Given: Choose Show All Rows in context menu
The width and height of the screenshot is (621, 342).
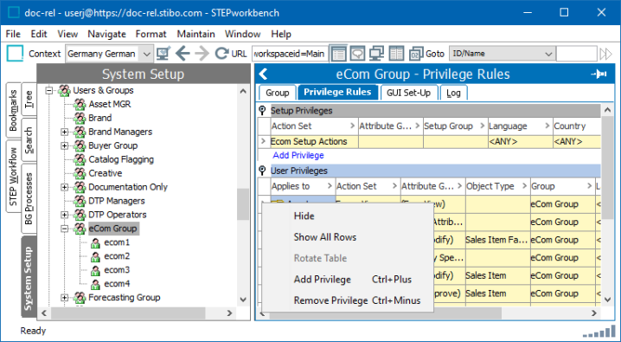Looking at the screenshot, I should click(324, 237).
